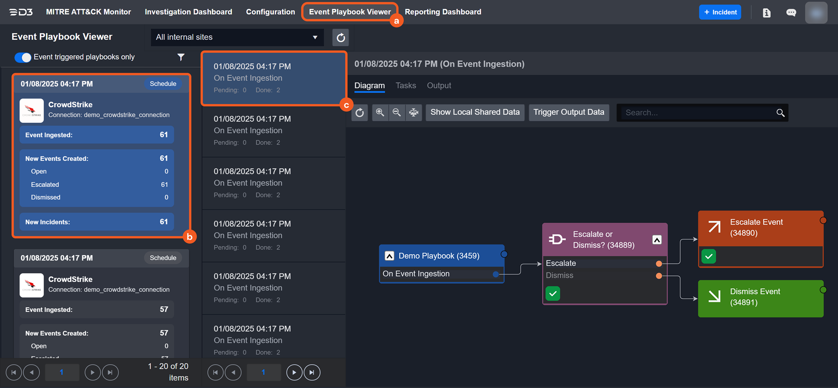This screenshot has height=388, width=838.
Task: Open the info document icon in header
Action: click(x=767, y=13)
